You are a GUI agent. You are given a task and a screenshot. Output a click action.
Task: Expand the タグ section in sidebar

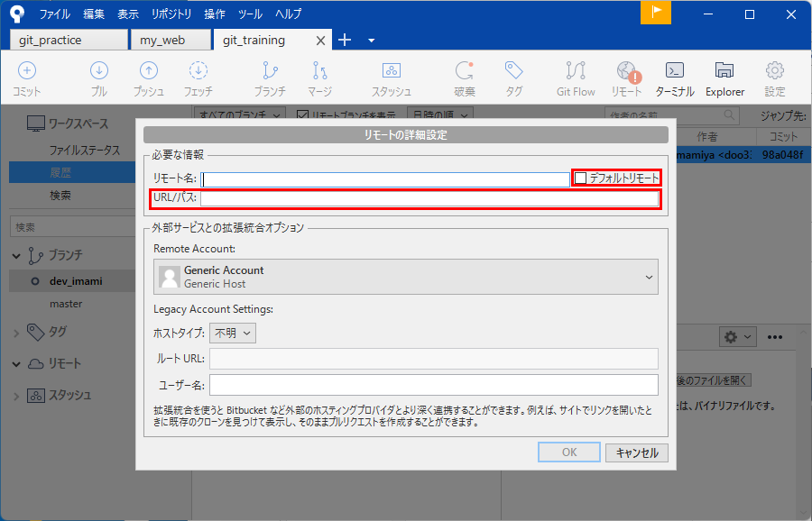pyautogui.click(x=16, y=333)
